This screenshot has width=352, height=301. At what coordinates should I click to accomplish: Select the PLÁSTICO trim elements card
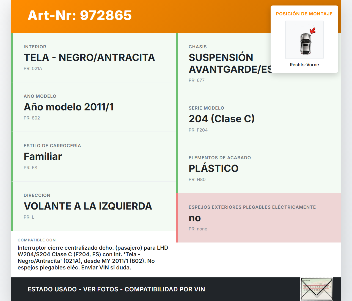258,168
